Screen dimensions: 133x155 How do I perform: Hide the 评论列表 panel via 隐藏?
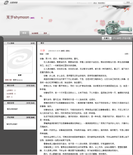click(x=33, y=117)
